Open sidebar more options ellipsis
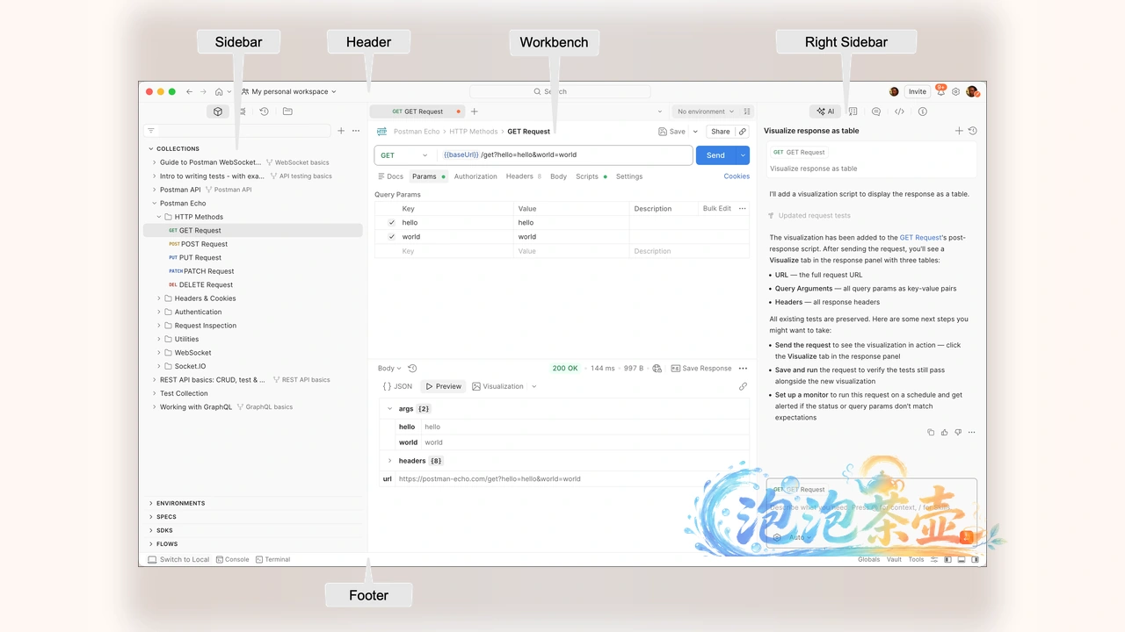This screenshot has height=632, width=1125. point(356,131)
